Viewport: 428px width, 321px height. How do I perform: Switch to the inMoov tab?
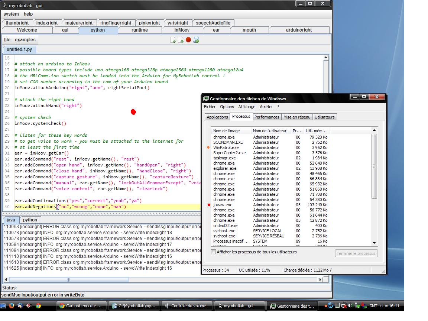pos(182,30)
